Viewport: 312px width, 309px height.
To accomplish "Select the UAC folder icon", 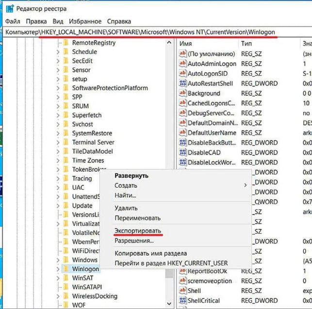I will pos(66,187).
